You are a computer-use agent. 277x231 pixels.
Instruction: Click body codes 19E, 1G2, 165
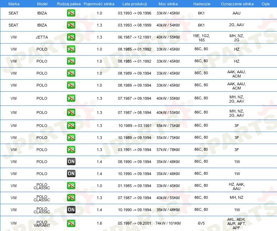coord(201,38)
